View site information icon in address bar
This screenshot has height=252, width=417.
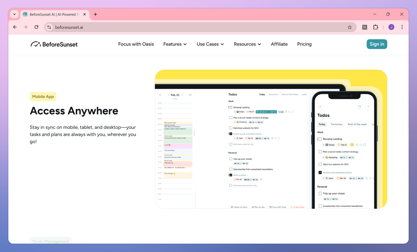pos(49,27)
